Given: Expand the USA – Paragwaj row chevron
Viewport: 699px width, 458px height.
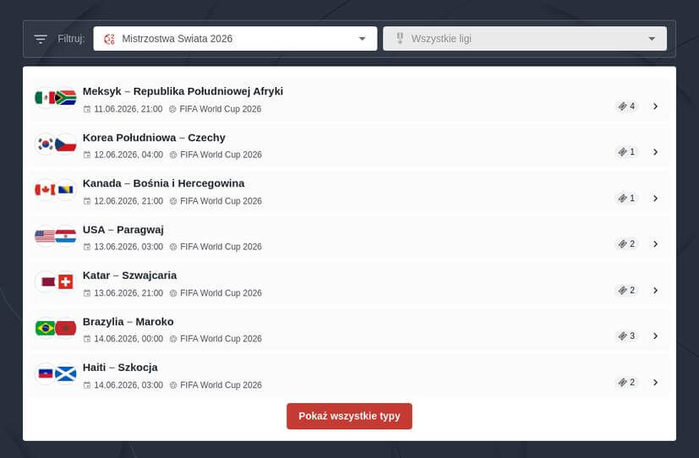Looking at the screenshot, I should (655, 244).
